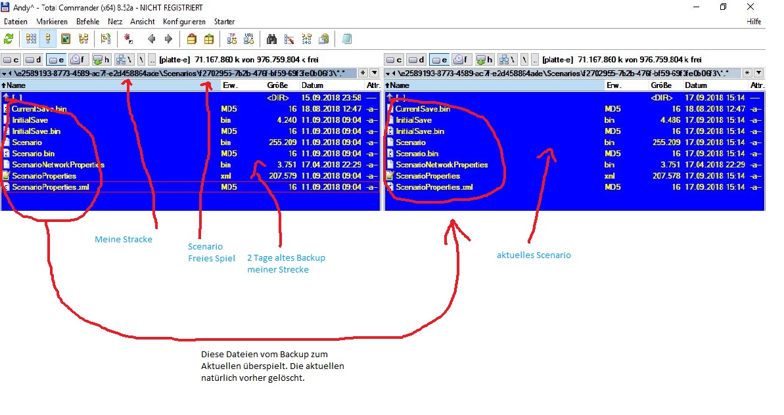The height and width of the screenshot is (415, 784).
Task: Sort left panel by Name column
Action: click(x=110, y=85)
